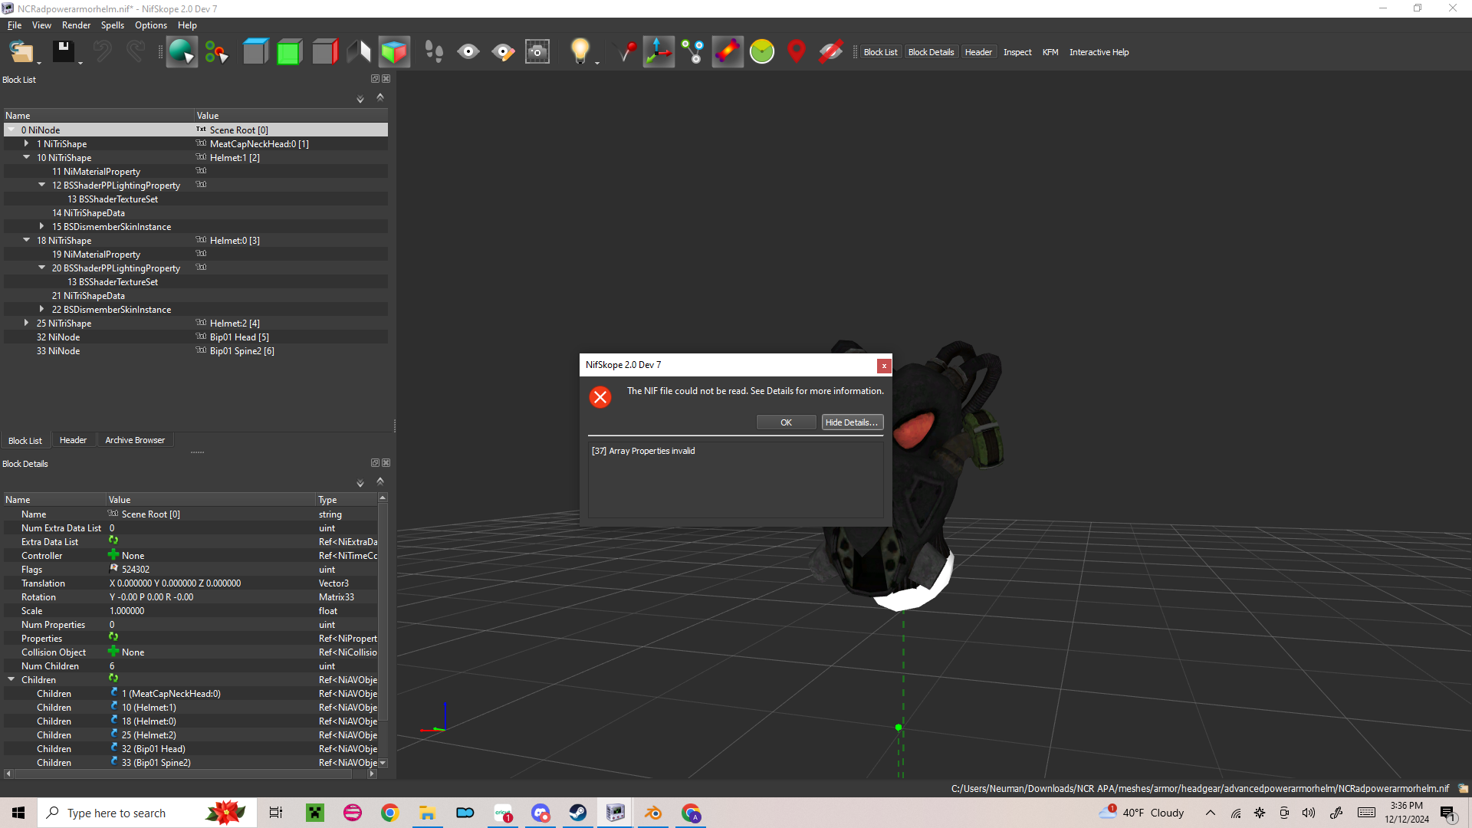Switch to top view blue-top cube
This screenshot has height=828, width=1472.
255,52
